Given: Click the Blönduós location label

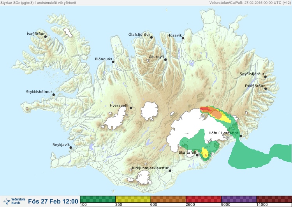Looking at the screenshot, I should point(104,59).
